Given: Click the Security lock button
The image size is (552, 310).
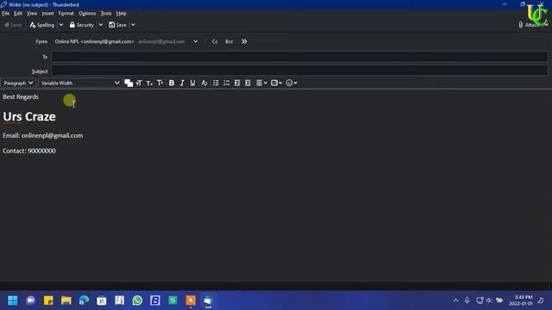Looking at the screenshot, I should [82, 25].
